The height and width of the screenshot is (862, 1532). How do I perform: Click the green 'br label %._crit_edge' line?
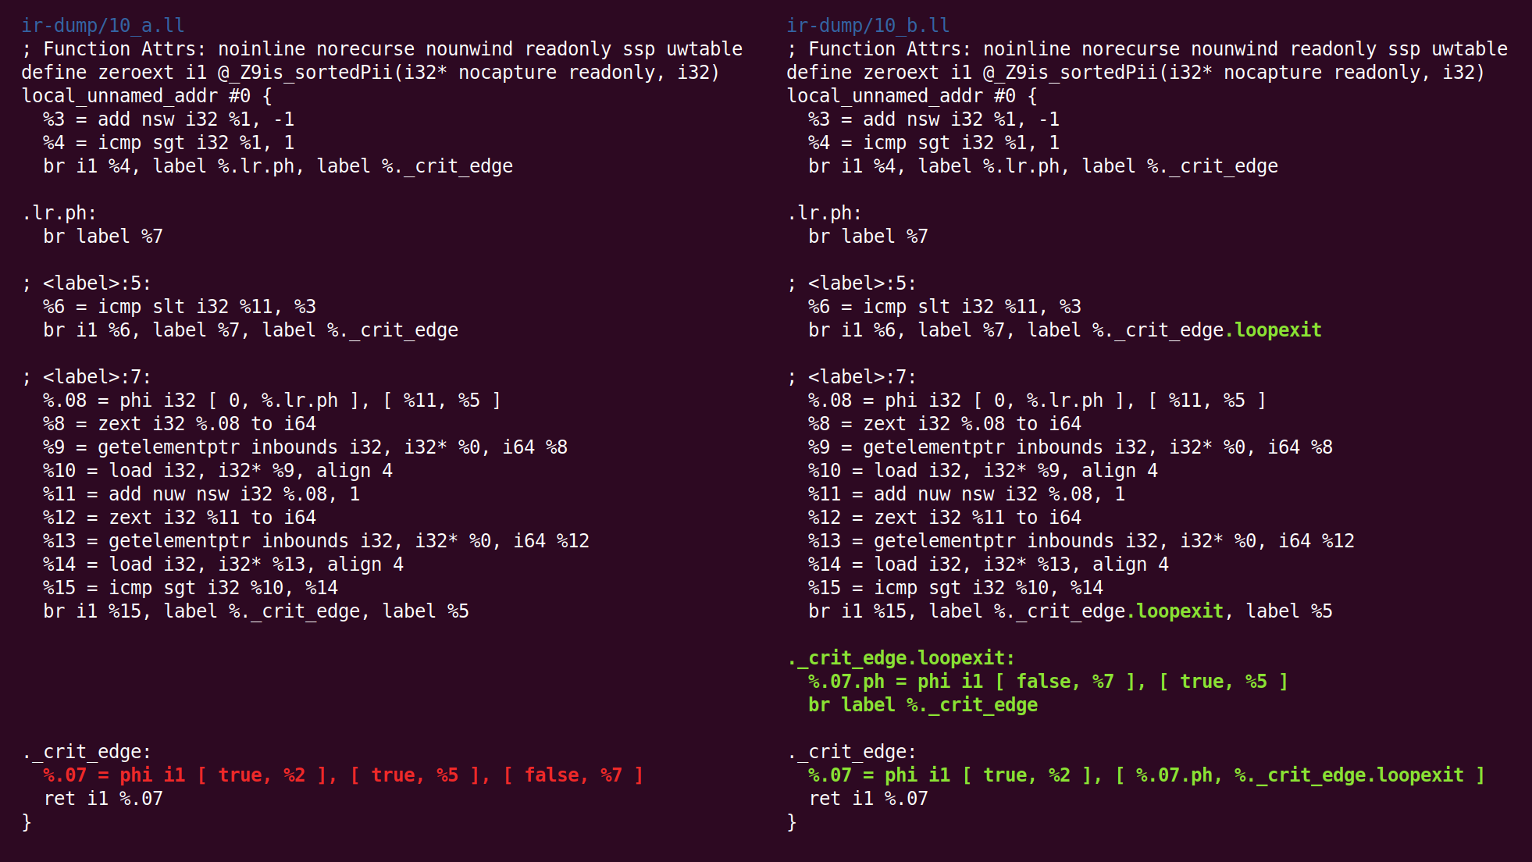pyautogui.click(x=923, y=705)
